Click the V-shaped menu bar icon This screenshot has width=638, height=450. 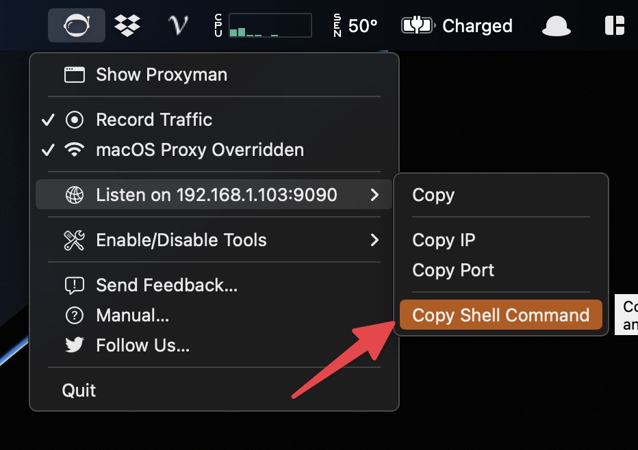coord(178,25)
